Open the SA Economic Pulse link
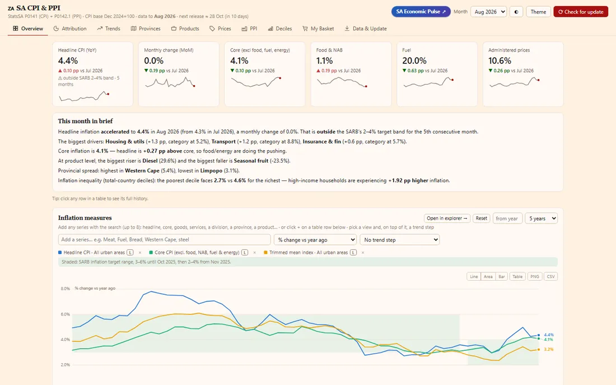Screen dimensions: 616x385 pos(421,11)
